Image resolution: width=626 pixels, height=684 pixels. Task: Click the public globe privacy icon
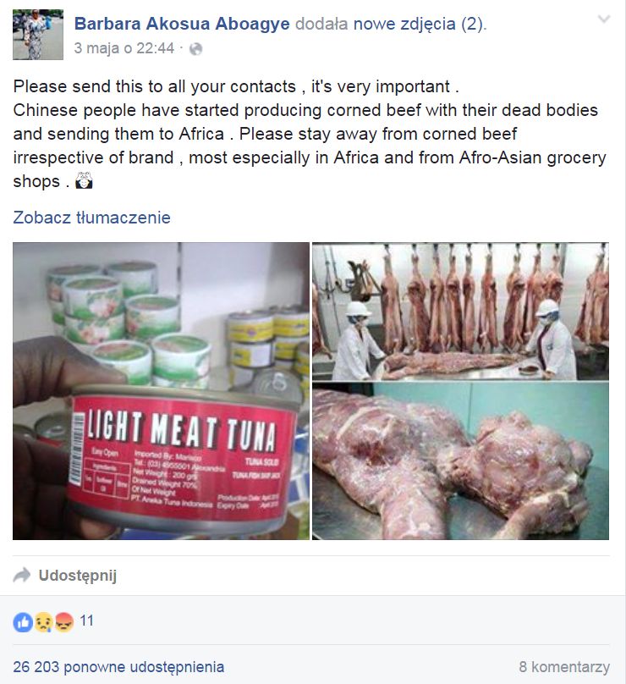coord(195,49)
